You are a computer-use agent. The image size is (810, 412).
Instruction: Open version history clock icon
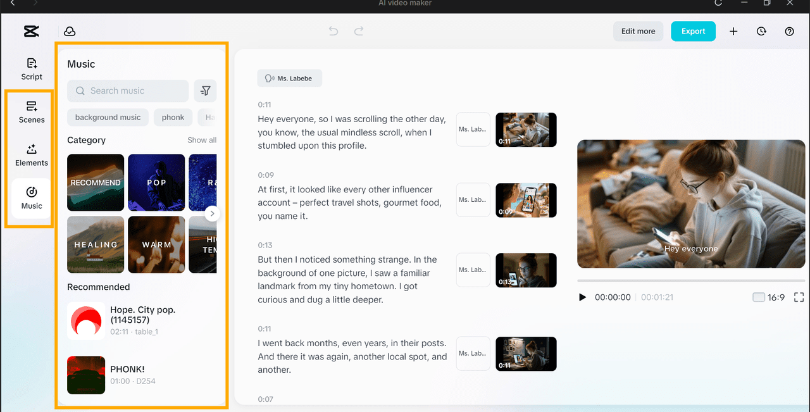[761, 32]
